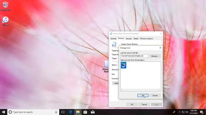206x115 pixels.
Task: Click OK in the Properties window
Action: coord(132,104)
